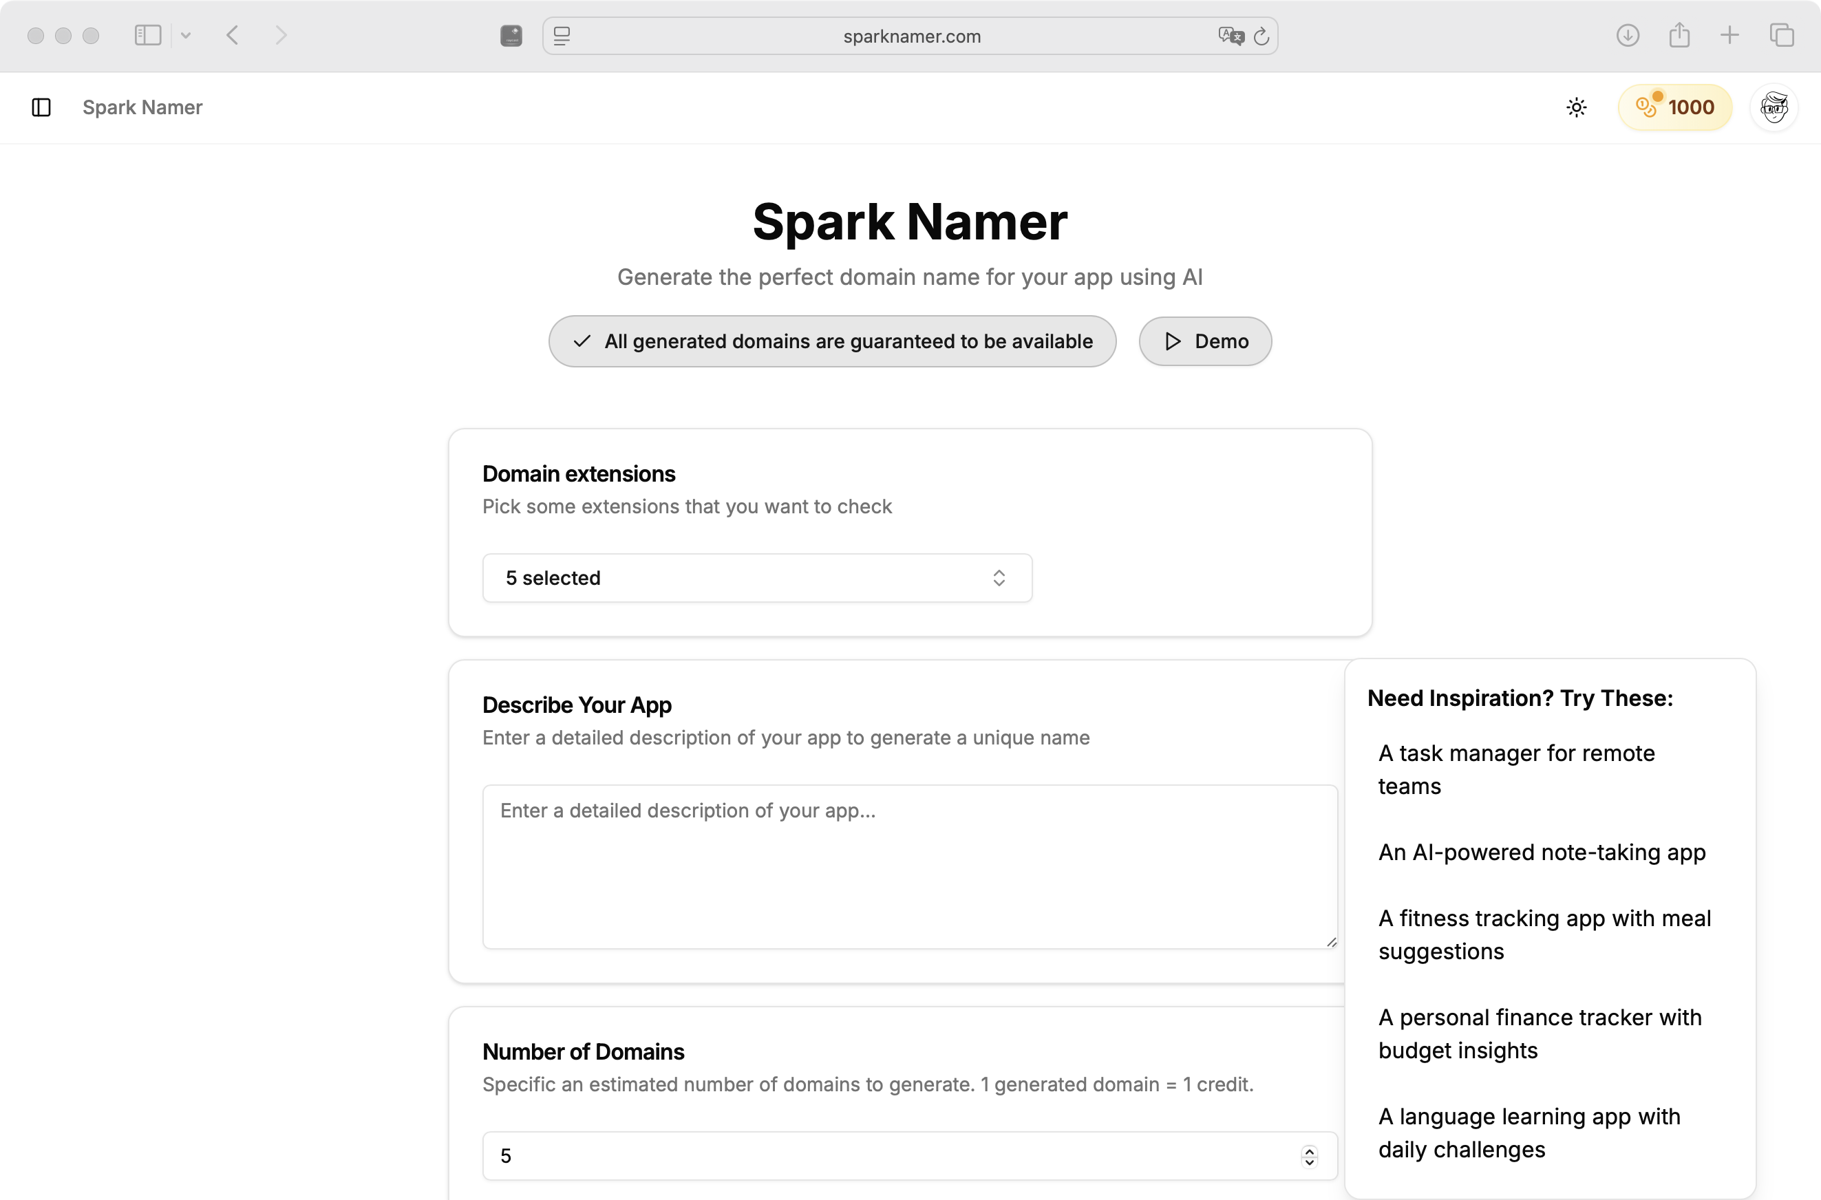Toggle the Safari sidebar panel
The width and height of the screenshot is (1821, 1200).
(x=148, y=35)
